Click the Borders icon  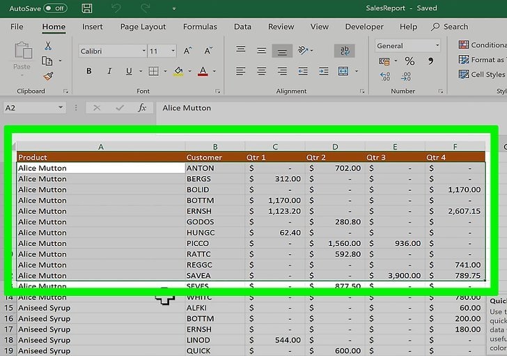click(154, 71)
